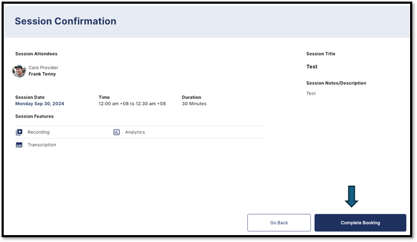417x242 pixels.
Task: Click the Monday Sep 30, 2024 date
Action: point(39,104)
